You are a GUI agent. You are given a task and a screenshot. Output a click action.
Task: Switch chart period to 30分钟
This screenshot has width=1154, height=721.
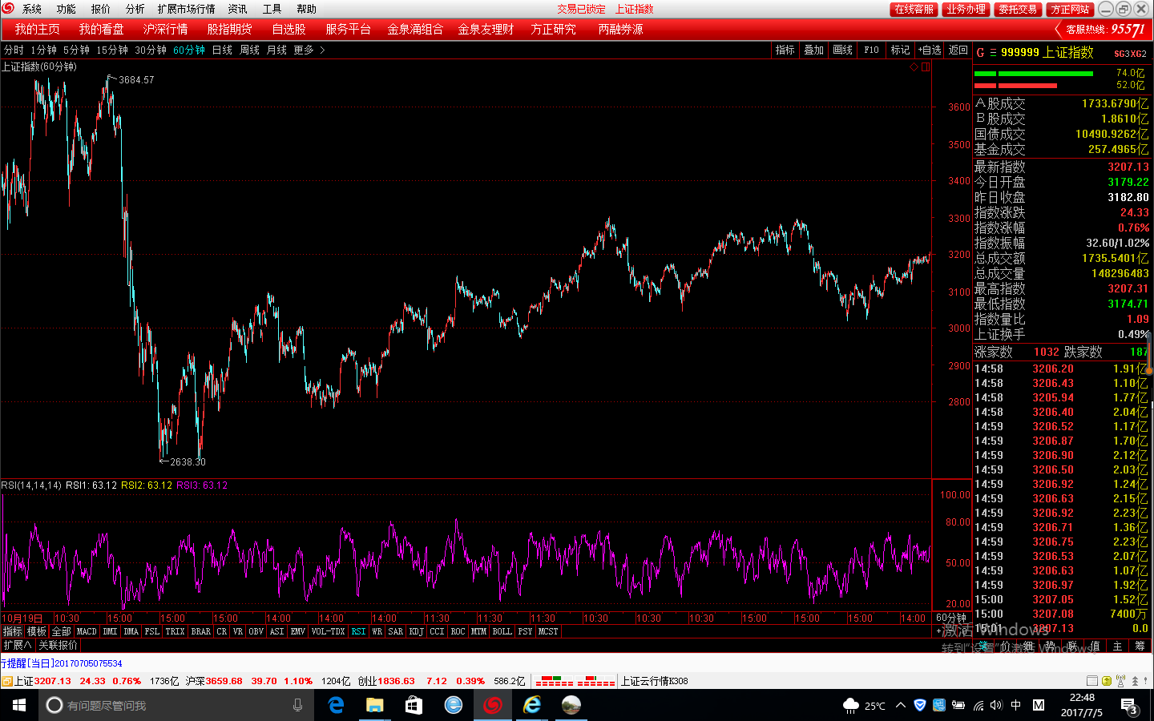pos(151,50)
